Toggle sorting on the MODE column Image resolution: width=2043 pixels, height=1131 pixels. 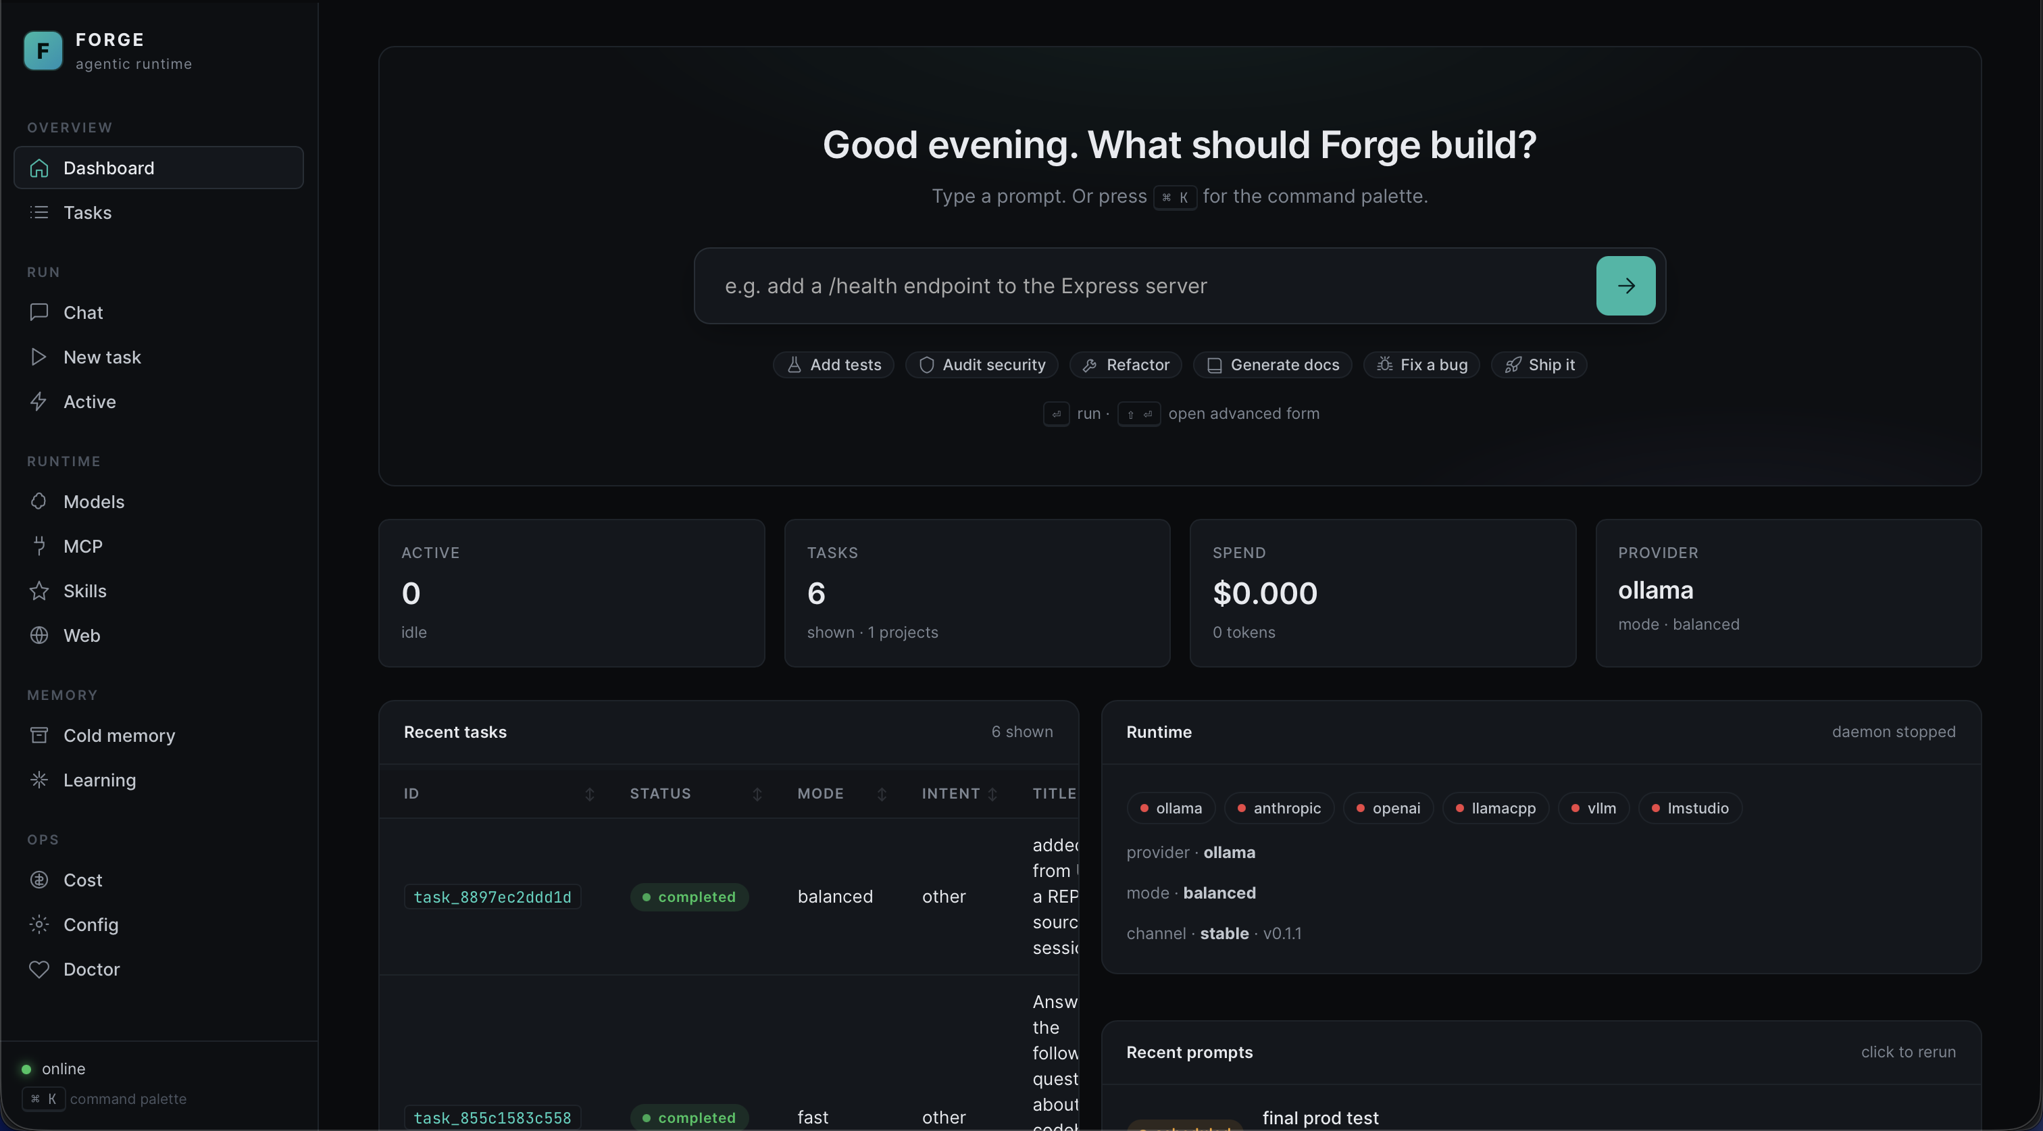coord(882,793)
